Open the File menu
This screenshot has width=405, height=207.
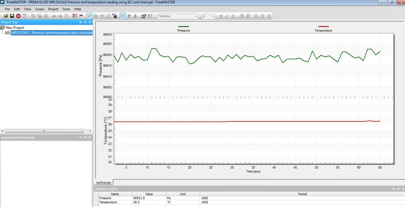(7, 9)
